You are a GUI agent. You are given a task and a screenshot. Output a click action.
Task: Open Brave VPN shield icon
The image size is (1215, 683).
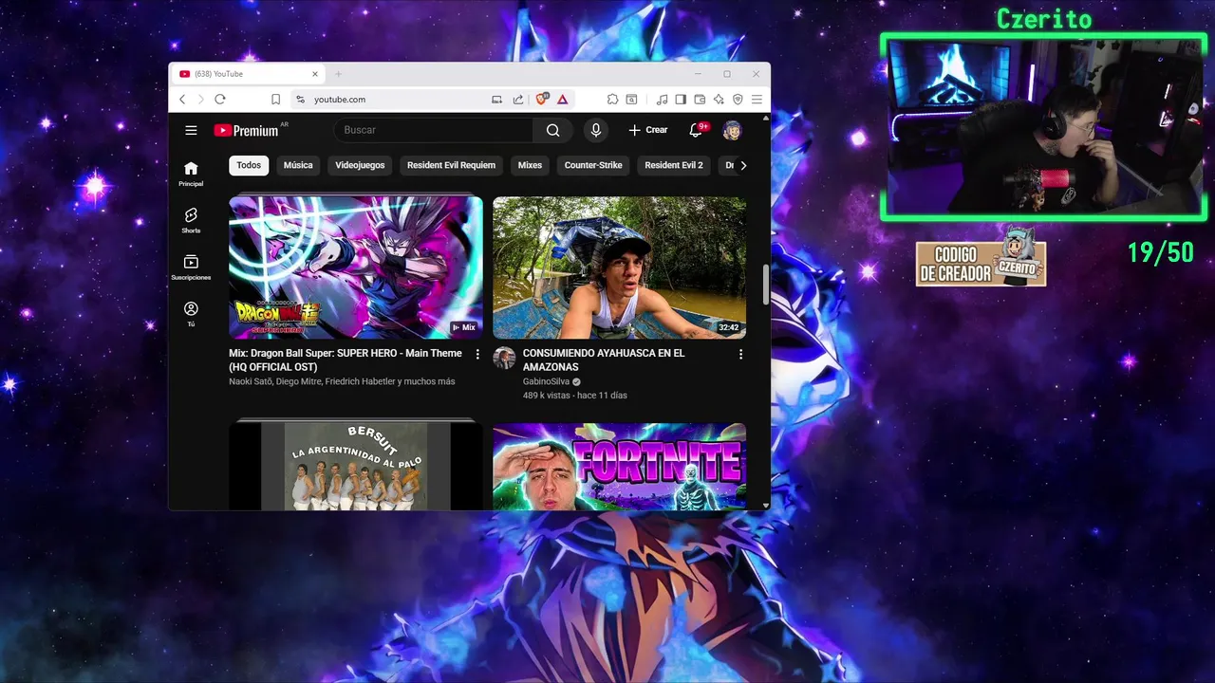pos(738,99)
